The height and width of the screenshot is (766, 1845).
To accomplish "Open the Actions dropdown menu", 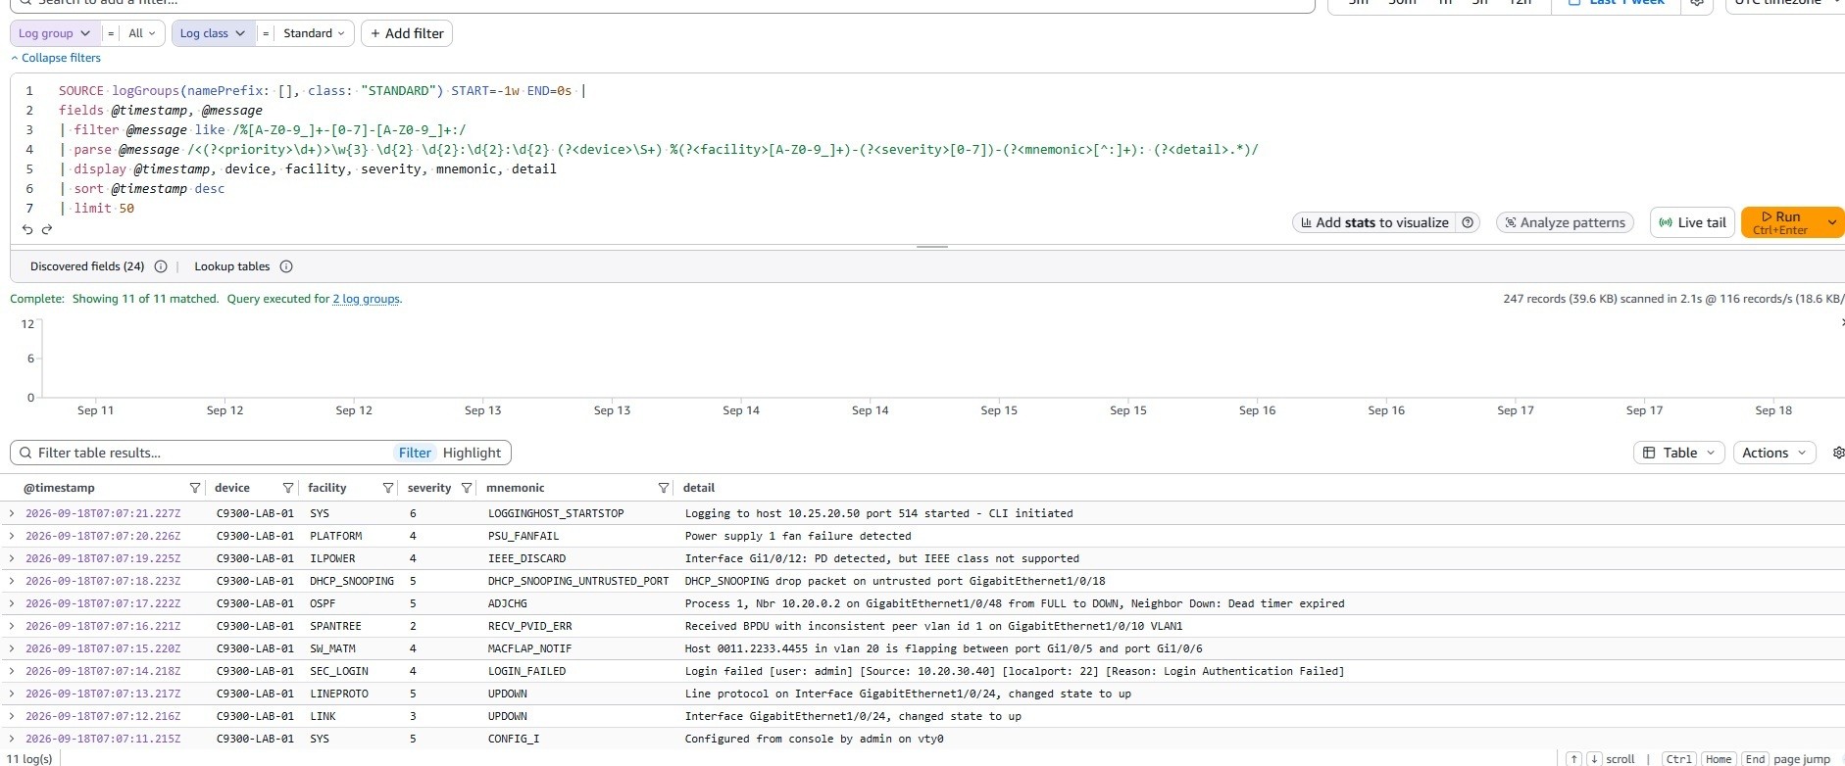I will coord(1774,453).
